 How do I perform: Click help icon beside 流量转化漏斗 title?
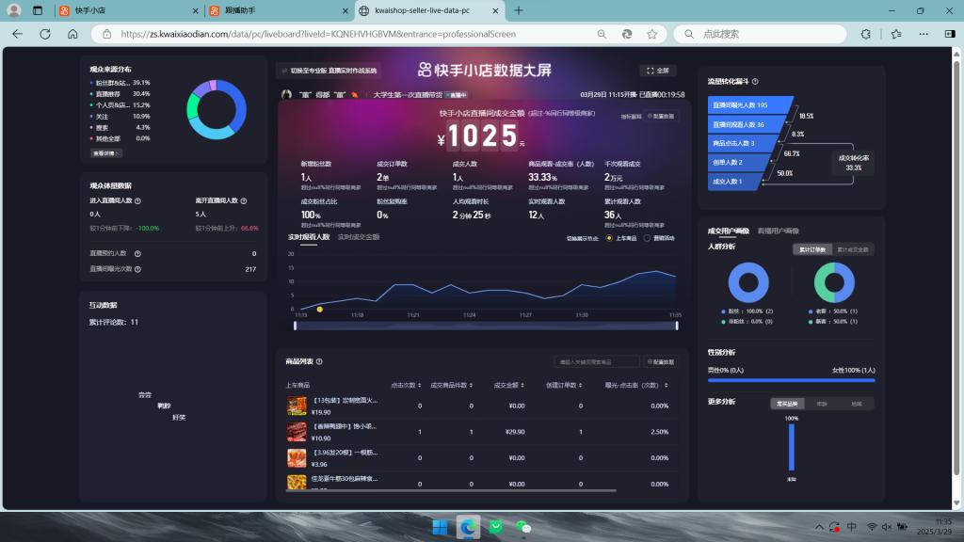pos(755,82)
